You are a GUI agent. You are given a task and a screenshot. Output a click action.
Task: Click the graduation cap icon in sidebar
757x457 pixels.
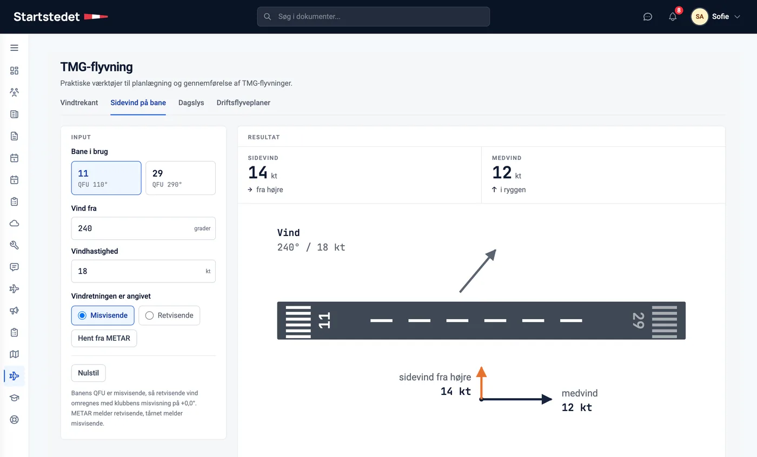click(14, 398)
